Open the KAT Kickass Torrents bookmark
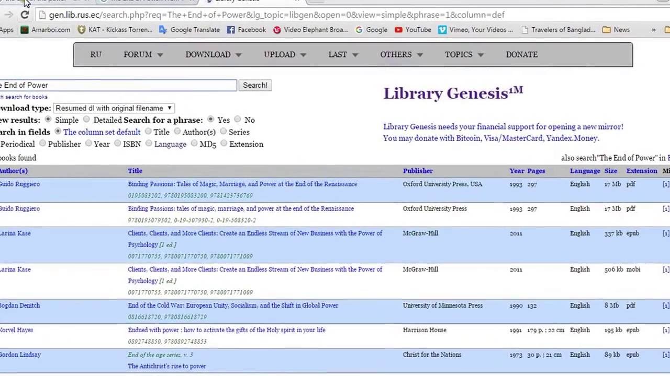The image size is (670, 376). [x=115, y=30]
